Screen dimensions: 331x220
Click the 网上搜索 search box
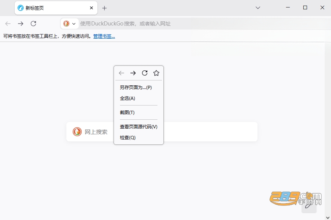click(x=162, y=132)
